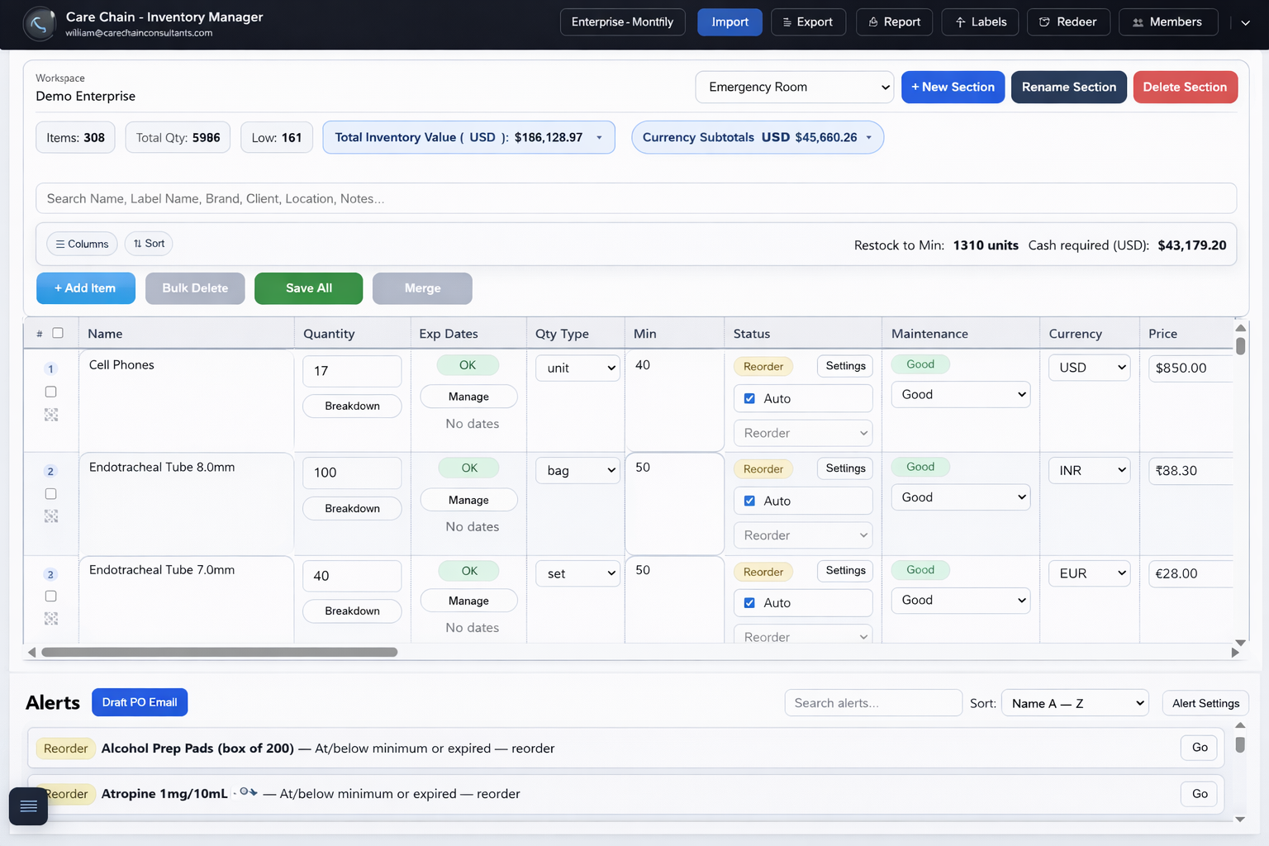Select all rows with the header checkbox

click(58, 332)
